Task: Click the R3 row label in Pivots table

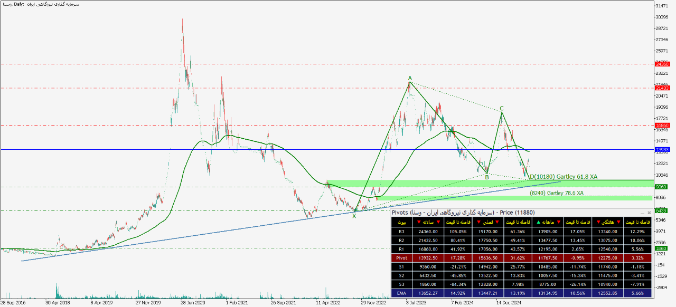Action: 402,231
